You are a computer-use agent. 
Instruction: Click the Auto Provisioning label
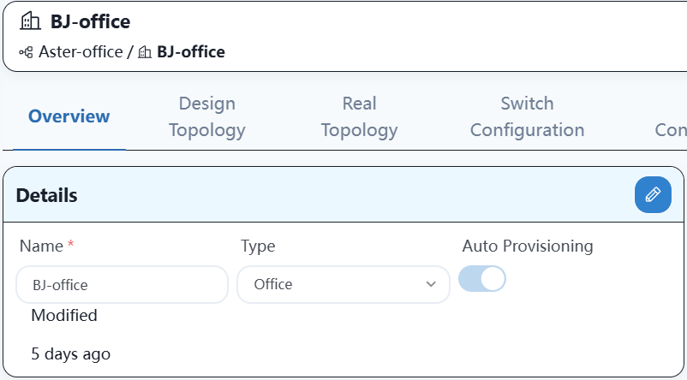(528, 246)
